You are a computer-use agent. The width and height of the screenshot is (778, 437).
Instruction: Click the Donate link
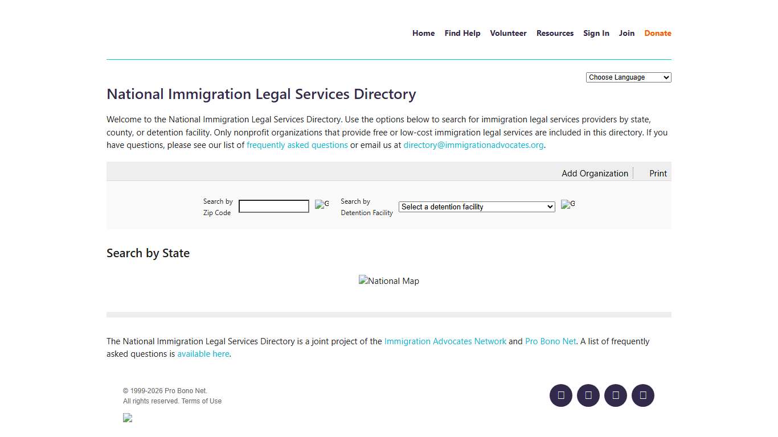tap(657, 33)
